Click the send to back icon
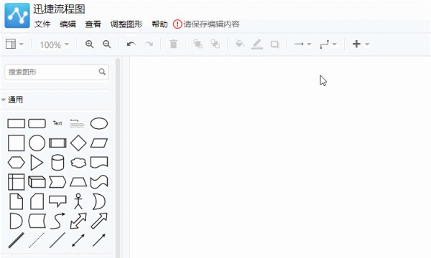Image resolution: width=431 pixels, height=258 pixels. pyautogui.click(x=215, y=44)
